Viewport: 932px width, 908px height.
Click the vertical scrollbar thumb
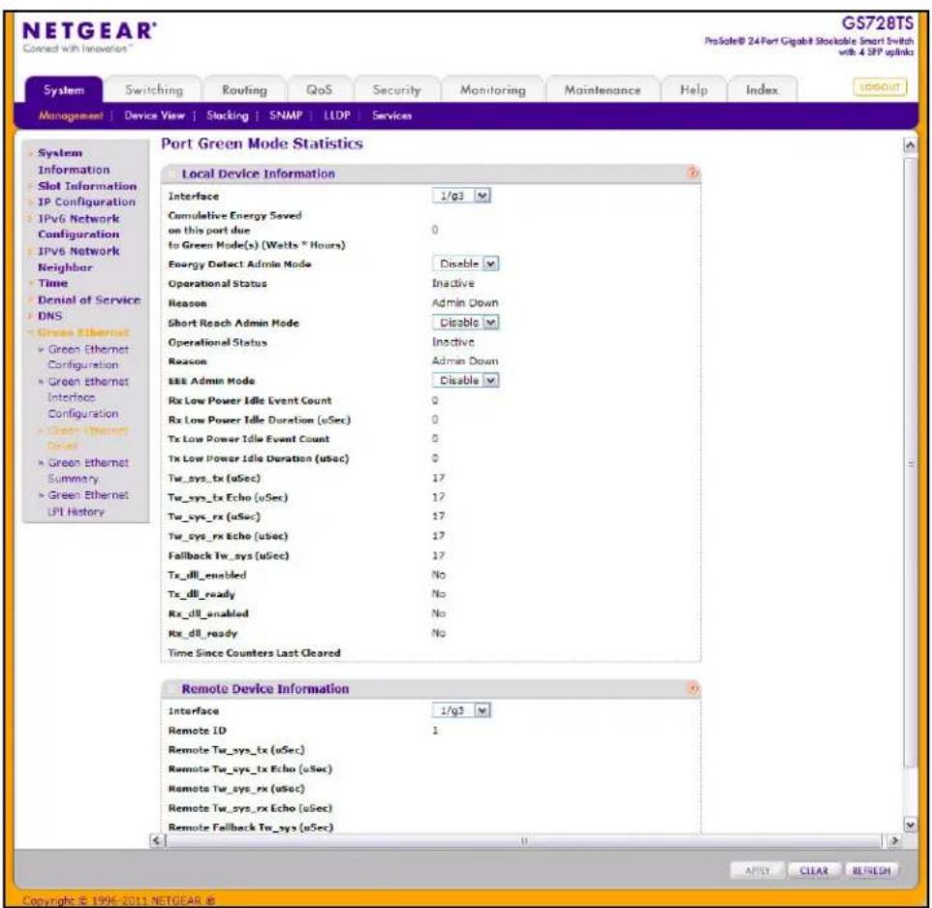pyautogui.click(x=910, y=464)
